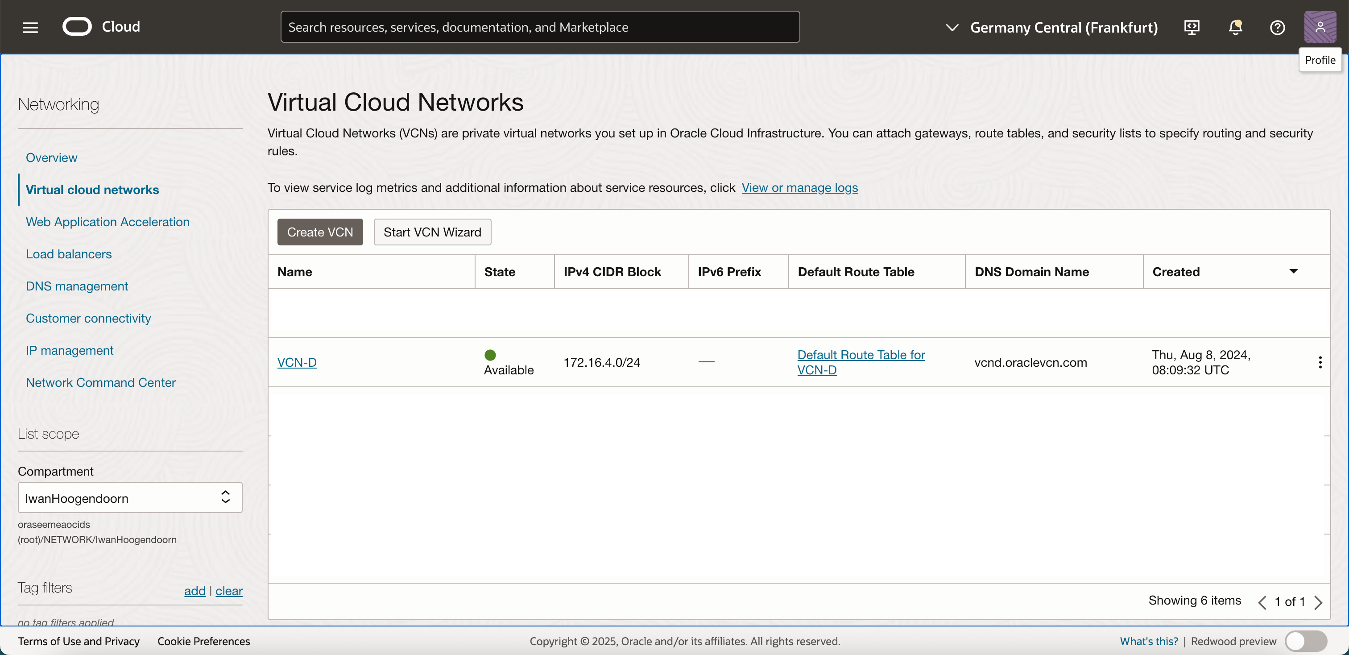Go to next page of results
Viewport: 1349px width, 655px height.
coord(1318,602)
